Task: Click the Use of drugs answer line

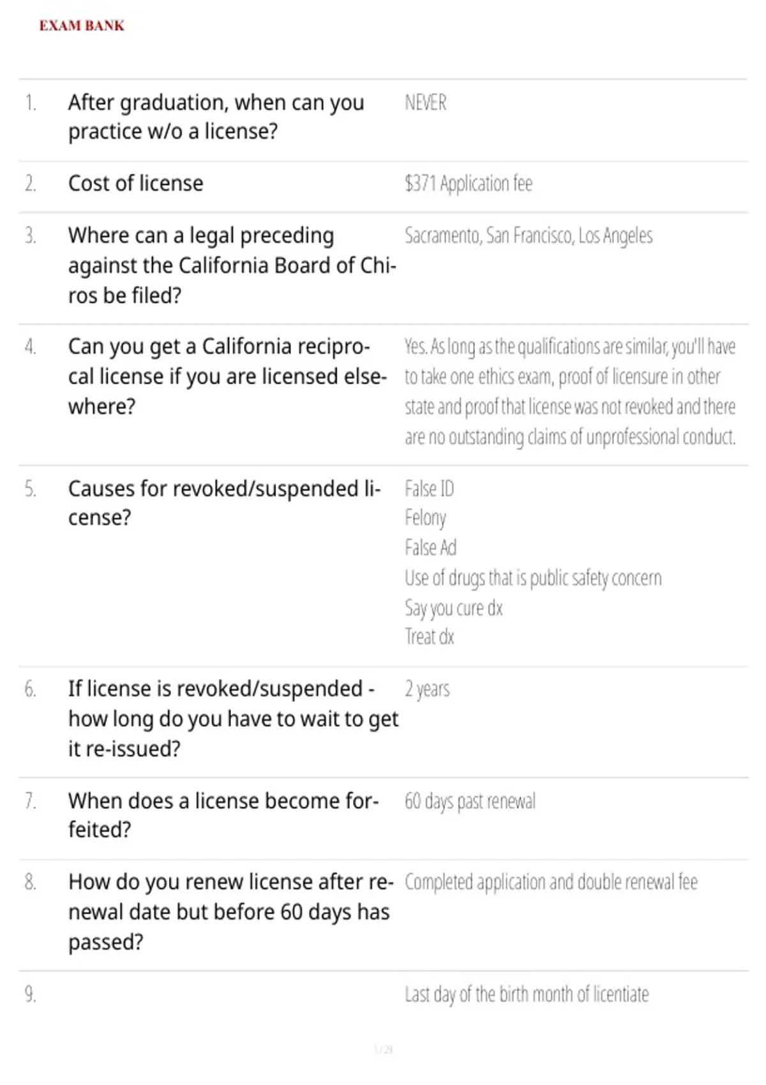Action: tap(533, 578)
